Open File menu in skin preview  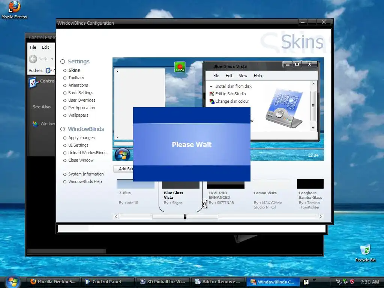tap(216, 76)
